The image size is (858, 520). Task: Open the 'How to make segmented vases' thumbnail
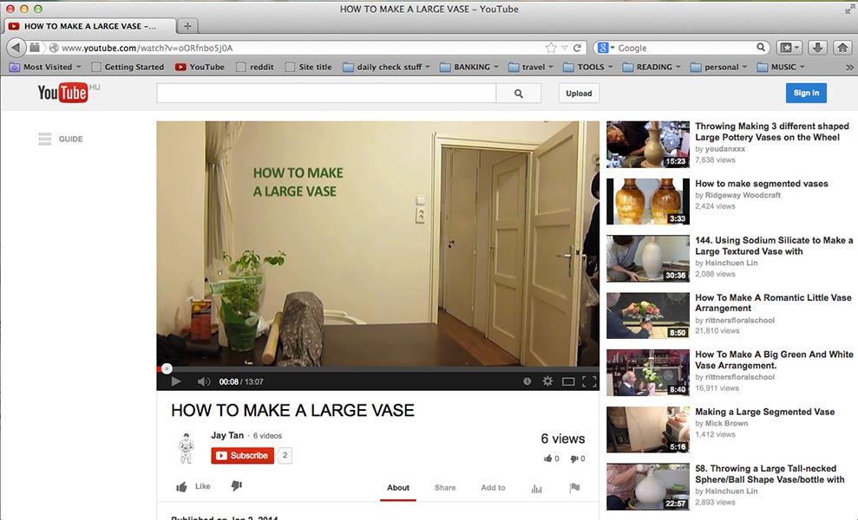coord(647,201)
